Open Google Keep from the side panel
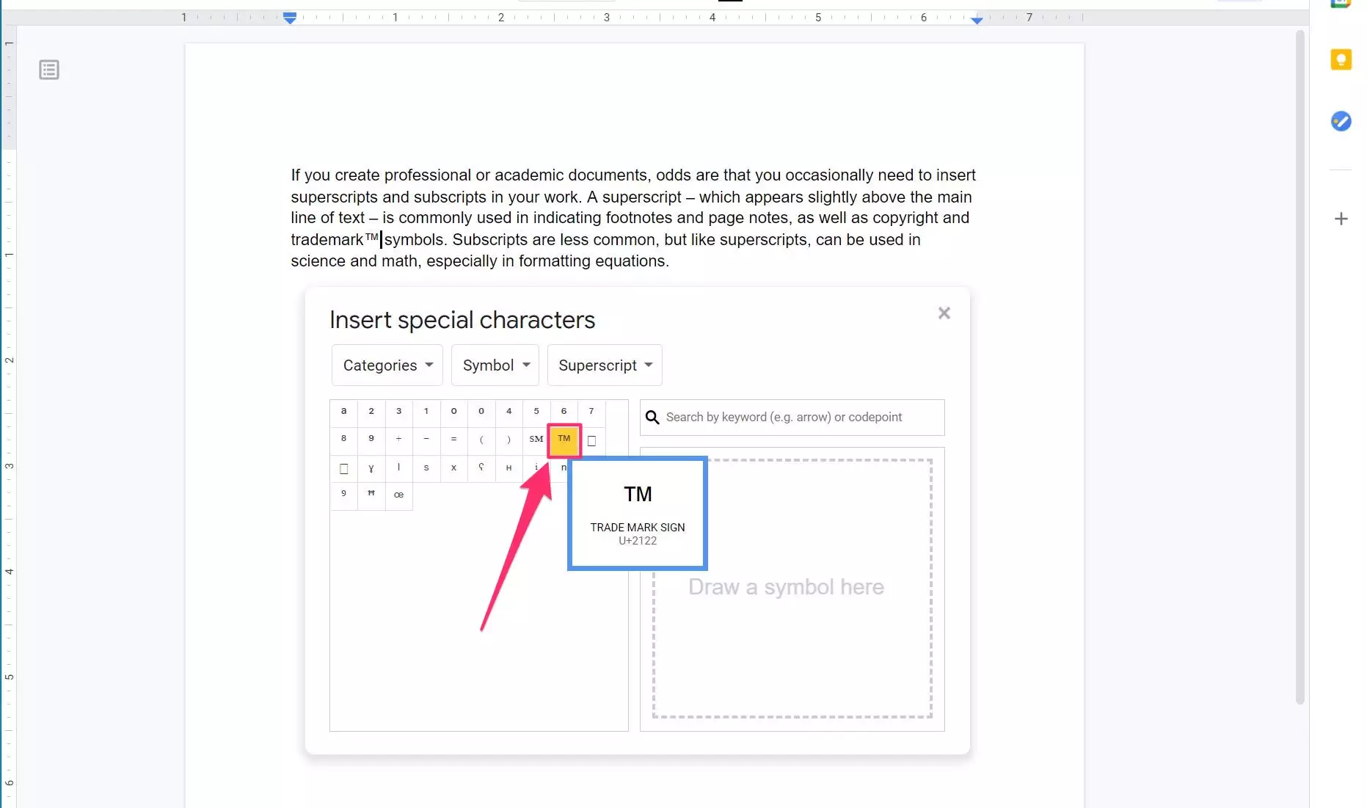1367x808 pixels. (1341, 59)
